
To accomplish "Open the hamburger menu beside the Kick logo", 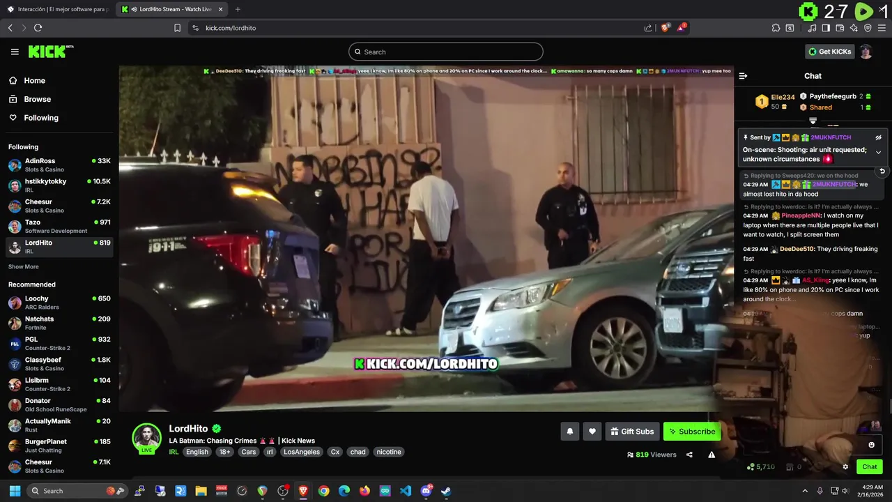I will 15,52.
